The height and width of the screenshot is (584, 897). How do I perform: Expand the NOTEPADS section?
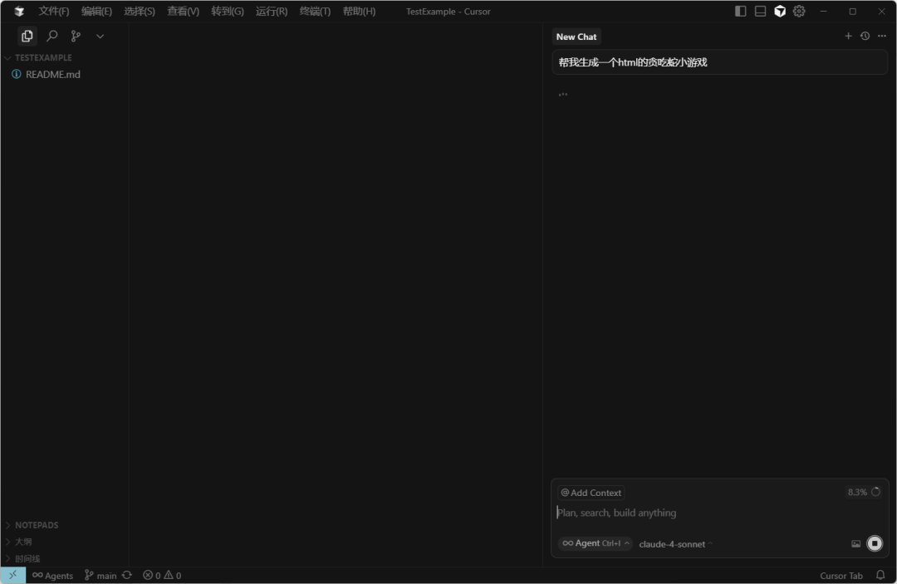(x=37, y=525)
